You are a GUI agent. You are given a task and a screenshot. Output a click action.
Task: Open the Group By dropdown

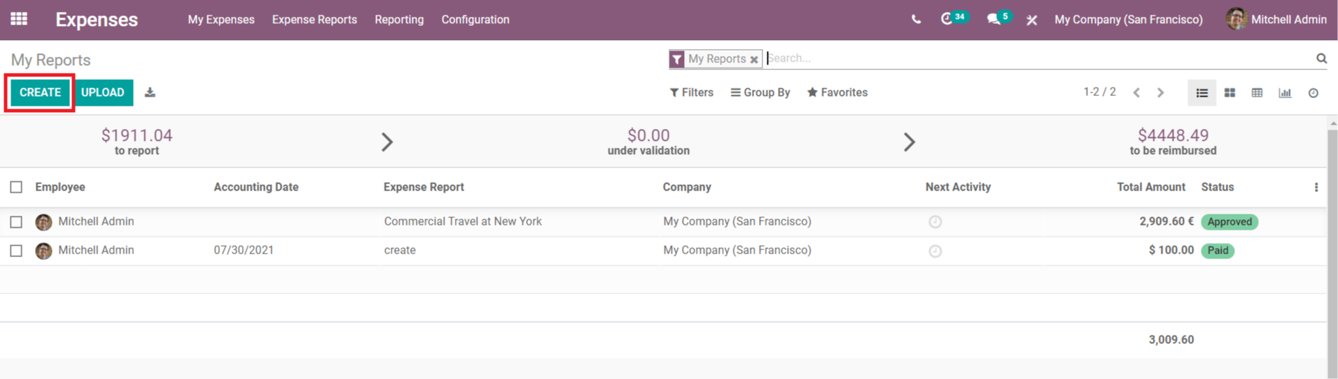pyautogui.click(x=760, y=92)
